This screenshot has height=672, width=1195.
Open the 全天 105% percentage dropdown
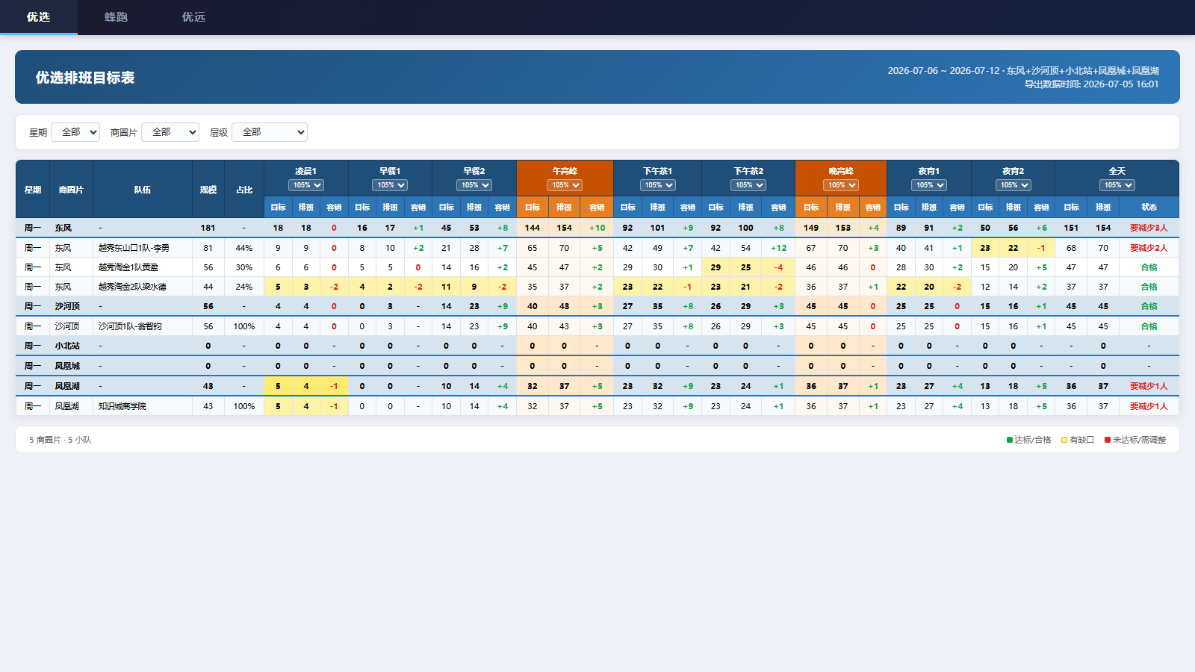[1117, 185]
